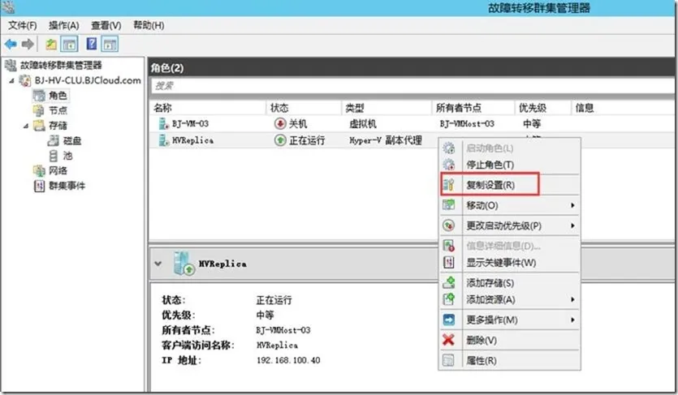Choose 添加存储(S) menu entry
Image resolution: width=678 pixels, height=395 pixels.
click(x=510, y=283)
